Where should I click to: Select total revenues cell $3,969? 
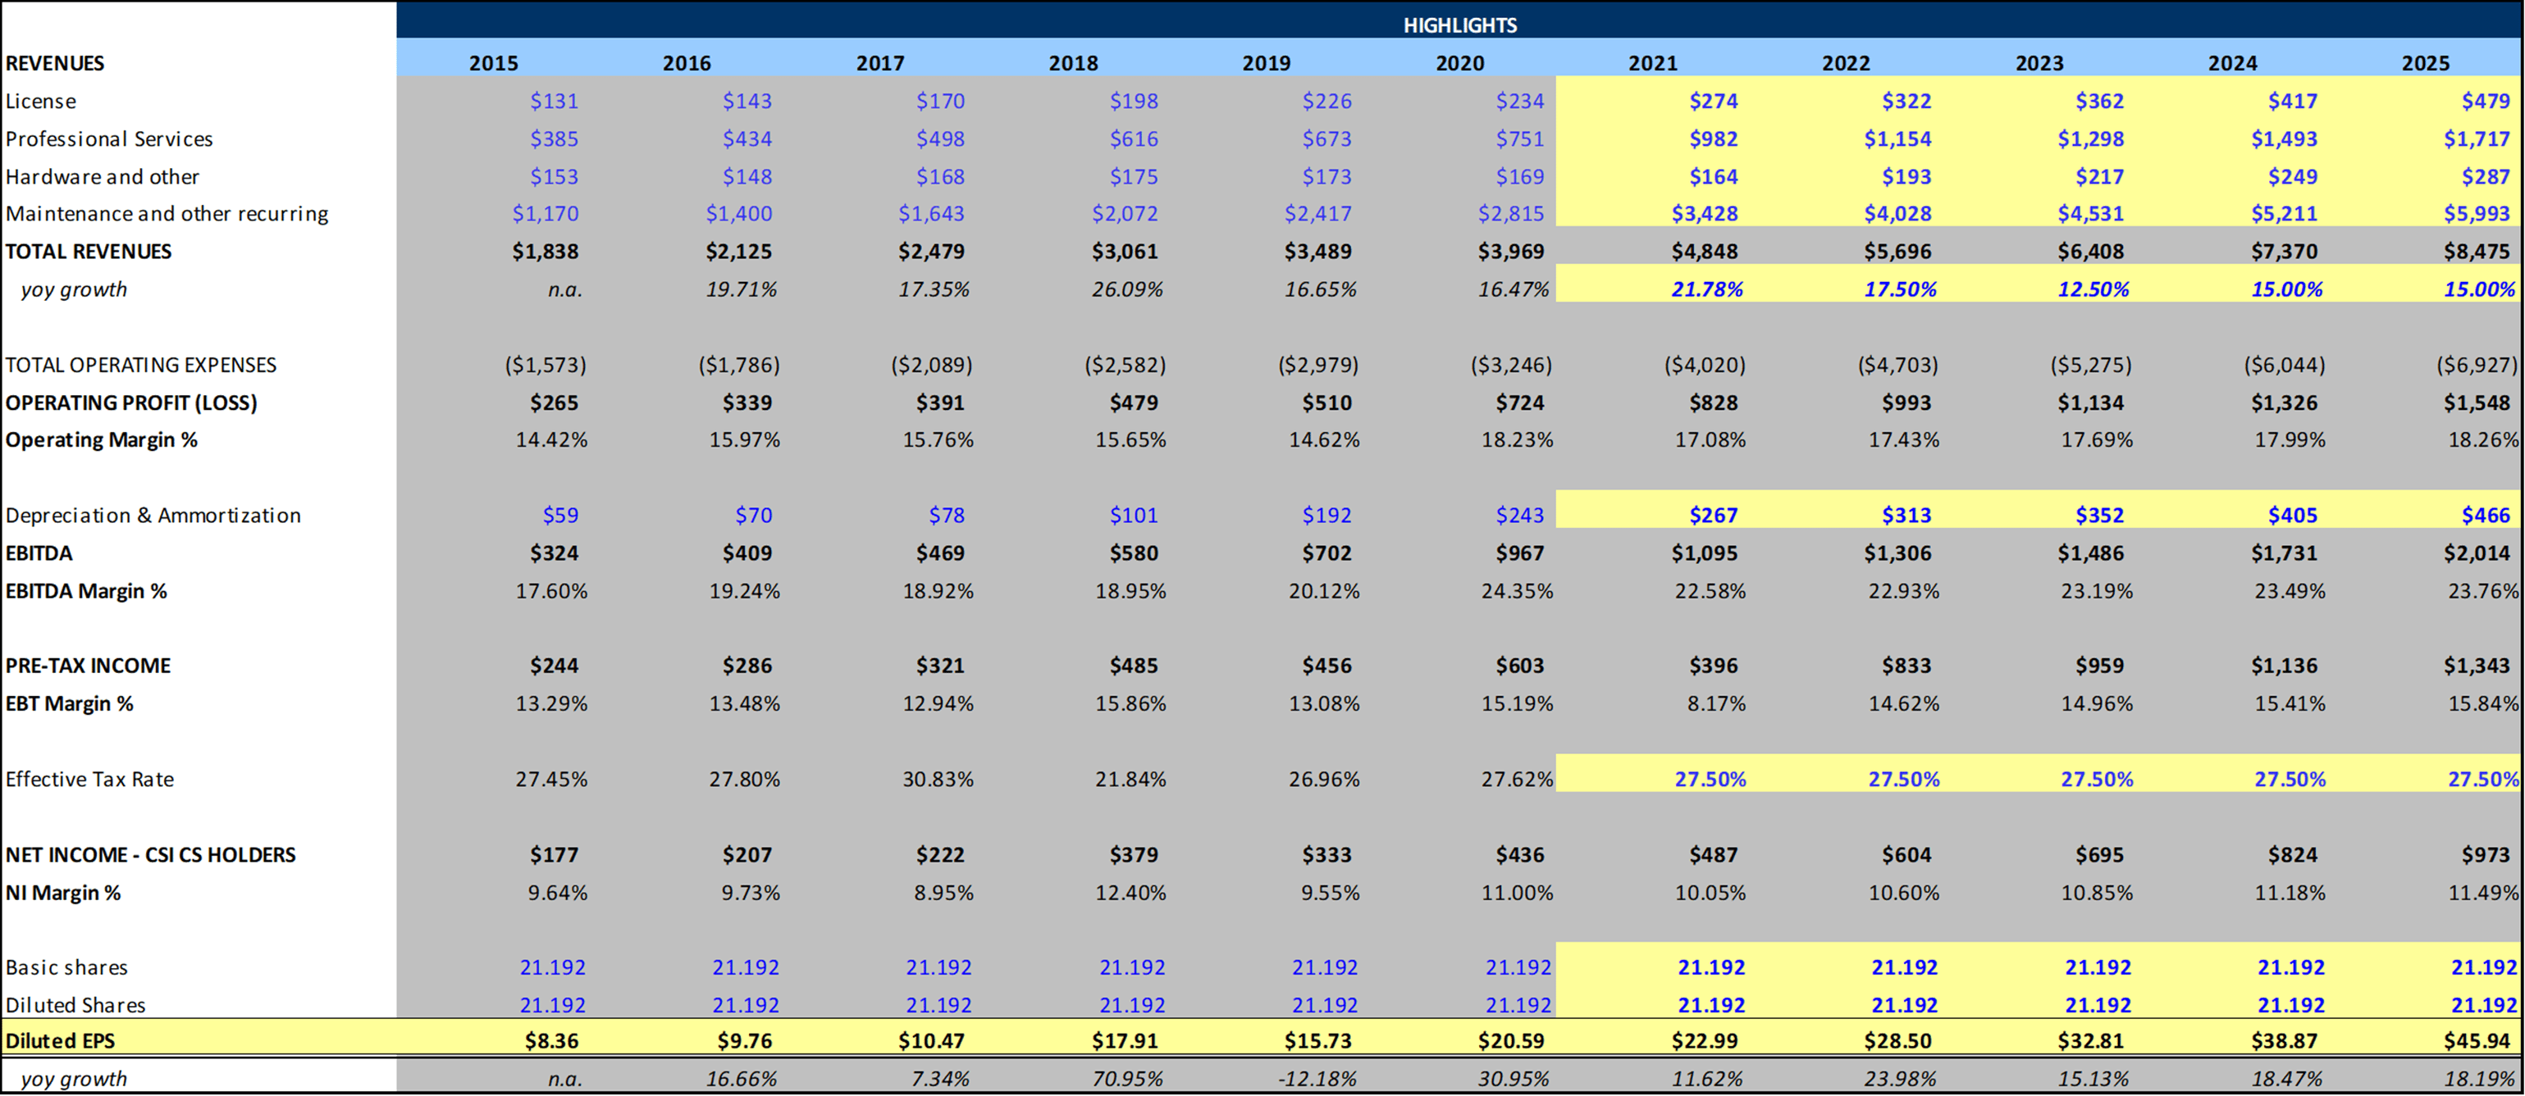pyautogui.click(x=1510, y=252)
